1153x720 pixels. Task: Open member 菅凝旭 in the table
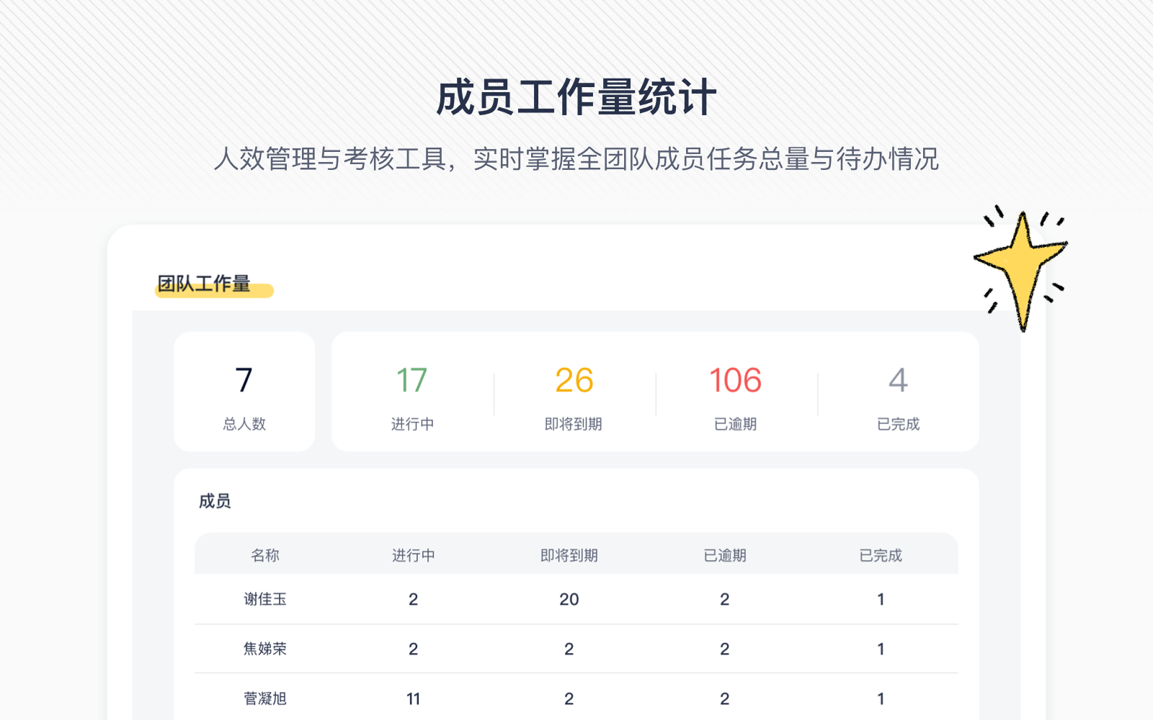pos(265,698)
